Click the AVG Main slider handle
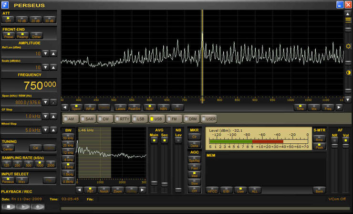353x214 pixels. [x=154, y=183]
